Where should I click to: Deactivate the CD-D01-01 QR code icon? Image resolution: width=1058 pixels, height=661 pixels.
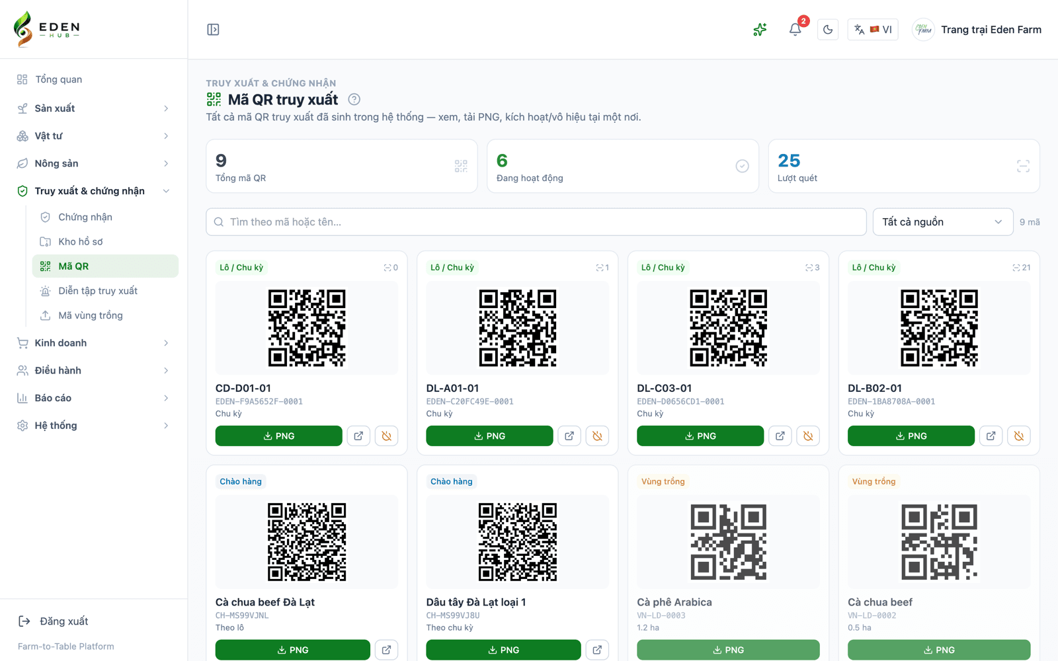click(387, 436)
